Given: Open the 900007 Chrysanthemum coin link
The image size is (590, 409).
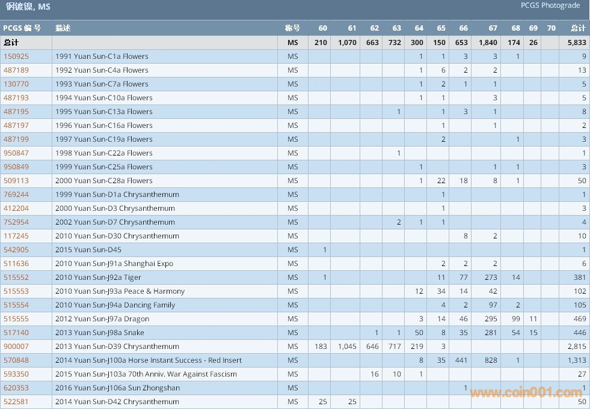Looking at the screenshot, I should pos(16,347).
